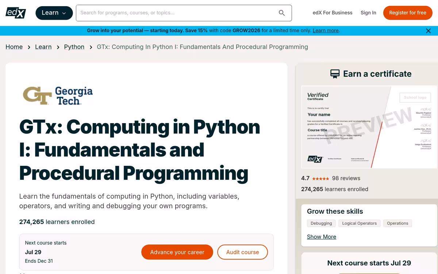The height and width of the screenshot is (274, 438).
Task: Click Advance your career button
Action: point(177,252)
